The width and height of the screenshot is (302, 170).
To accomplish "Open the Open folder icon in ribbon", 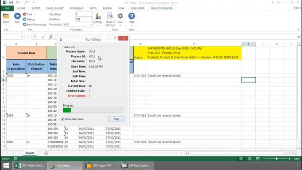I will (6, 16).
